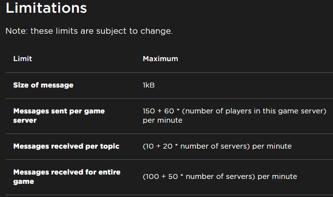The image size is (333, 197).
Task: Click the "1kB" maximum value
Action: (149, 85)
